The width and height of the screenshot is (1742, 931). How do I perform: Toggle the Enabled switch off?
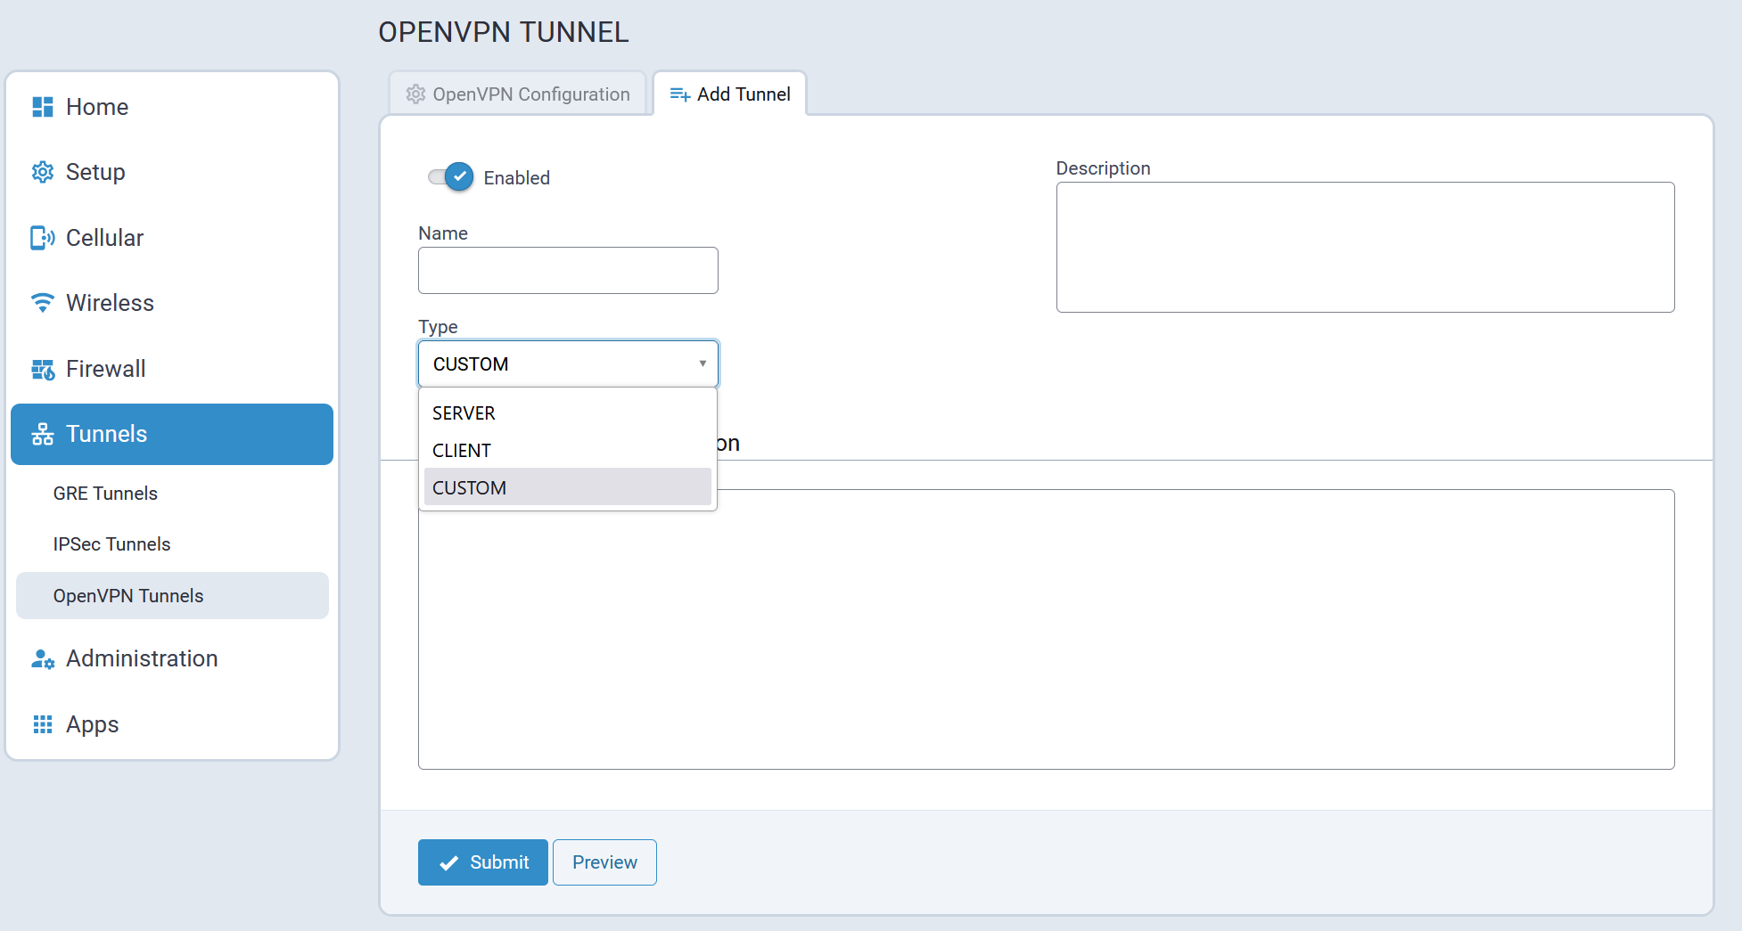point(452,177)
